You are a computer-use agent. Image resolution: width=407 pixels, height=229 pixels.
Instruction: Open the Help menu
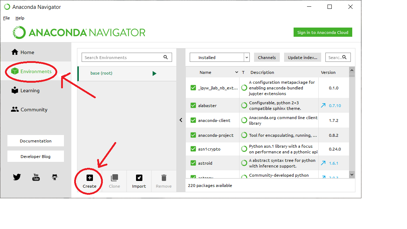pyautogui.click(x=20, y=18)
